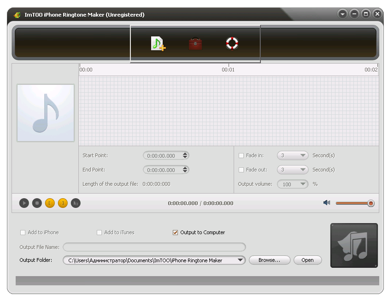388x301 pixels.
Task: Close the Ringtone Maker window
Action: click(x=377, y=14)
